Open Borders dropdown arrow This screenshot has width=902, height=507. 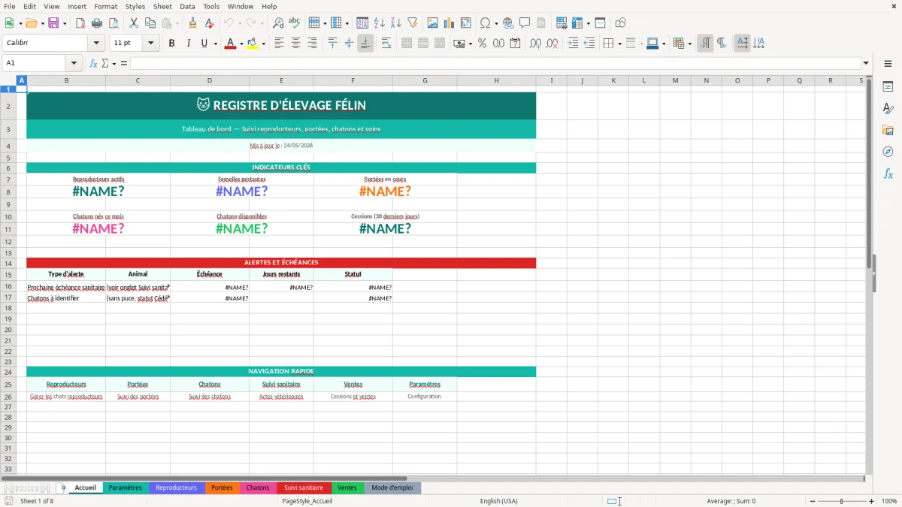pos(619,44)
